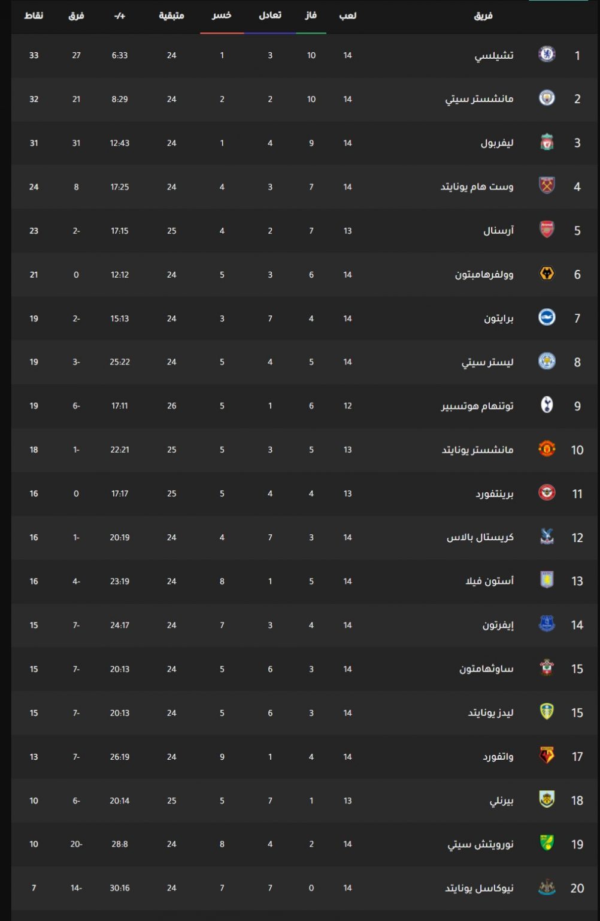This screenshot has height=921, width=600.
Task: Sort by the تعادل draws column header
Action: tap(270, 16)
